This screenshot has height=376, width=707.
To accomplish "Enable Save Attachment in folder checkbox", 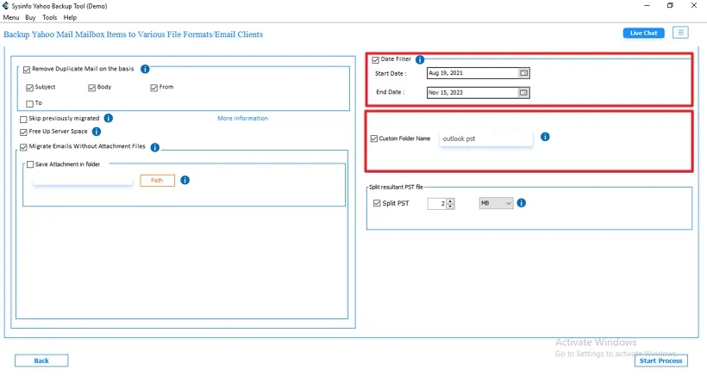I will click(x=30, y=164).
